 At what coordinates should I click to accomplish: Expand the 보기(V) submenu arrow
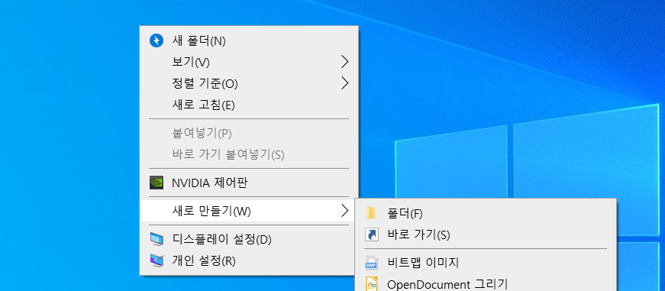tap(344, 62)
